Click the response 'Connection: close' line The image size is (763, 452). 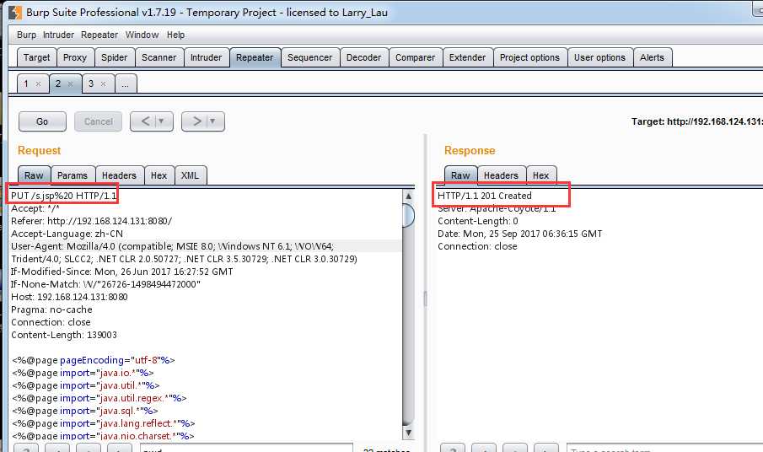pyautogui.click(x=477, y=246)
